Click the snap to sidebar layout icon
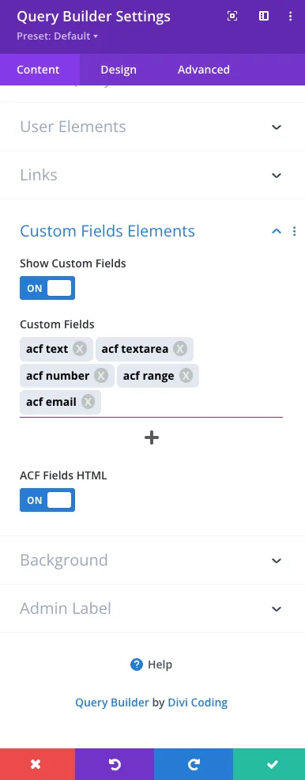Image resolution: width=305 pixels, height=780 pixels. tap(264, 17)
